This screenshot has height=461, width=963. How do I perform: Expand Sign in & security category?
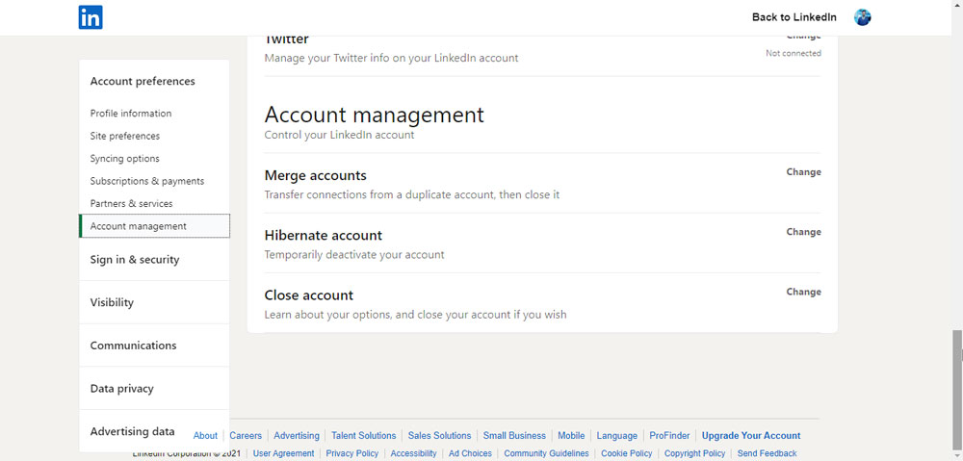[x=135, y=260]
